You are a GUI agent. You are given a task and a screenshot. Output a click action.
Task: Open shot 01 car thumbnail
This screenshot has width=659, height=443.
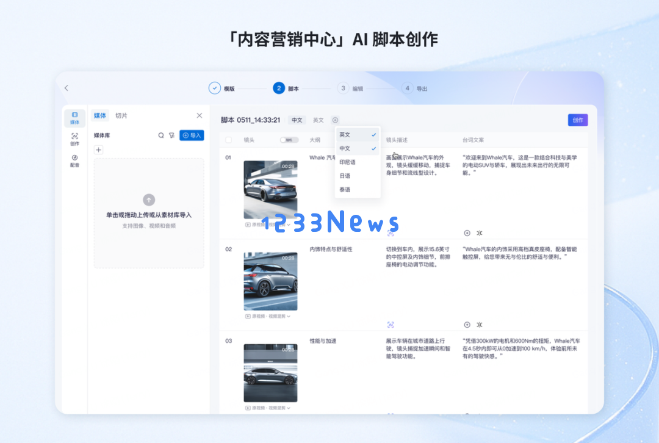click(x=270, y=190)
